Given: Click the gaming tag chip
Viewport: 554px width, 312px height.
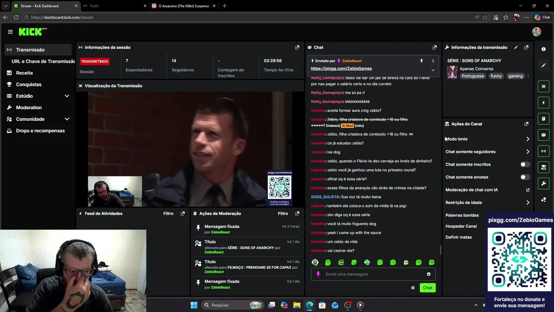Looking at the screenshot, I should tap(515, 76).
